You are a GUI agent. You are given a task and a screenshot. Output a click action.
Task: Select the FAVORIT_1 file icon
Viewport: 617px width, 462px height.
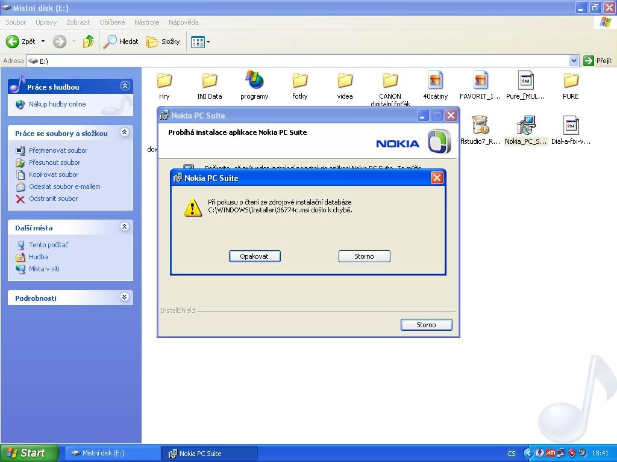pyautogui.click(x=480, y=81)
